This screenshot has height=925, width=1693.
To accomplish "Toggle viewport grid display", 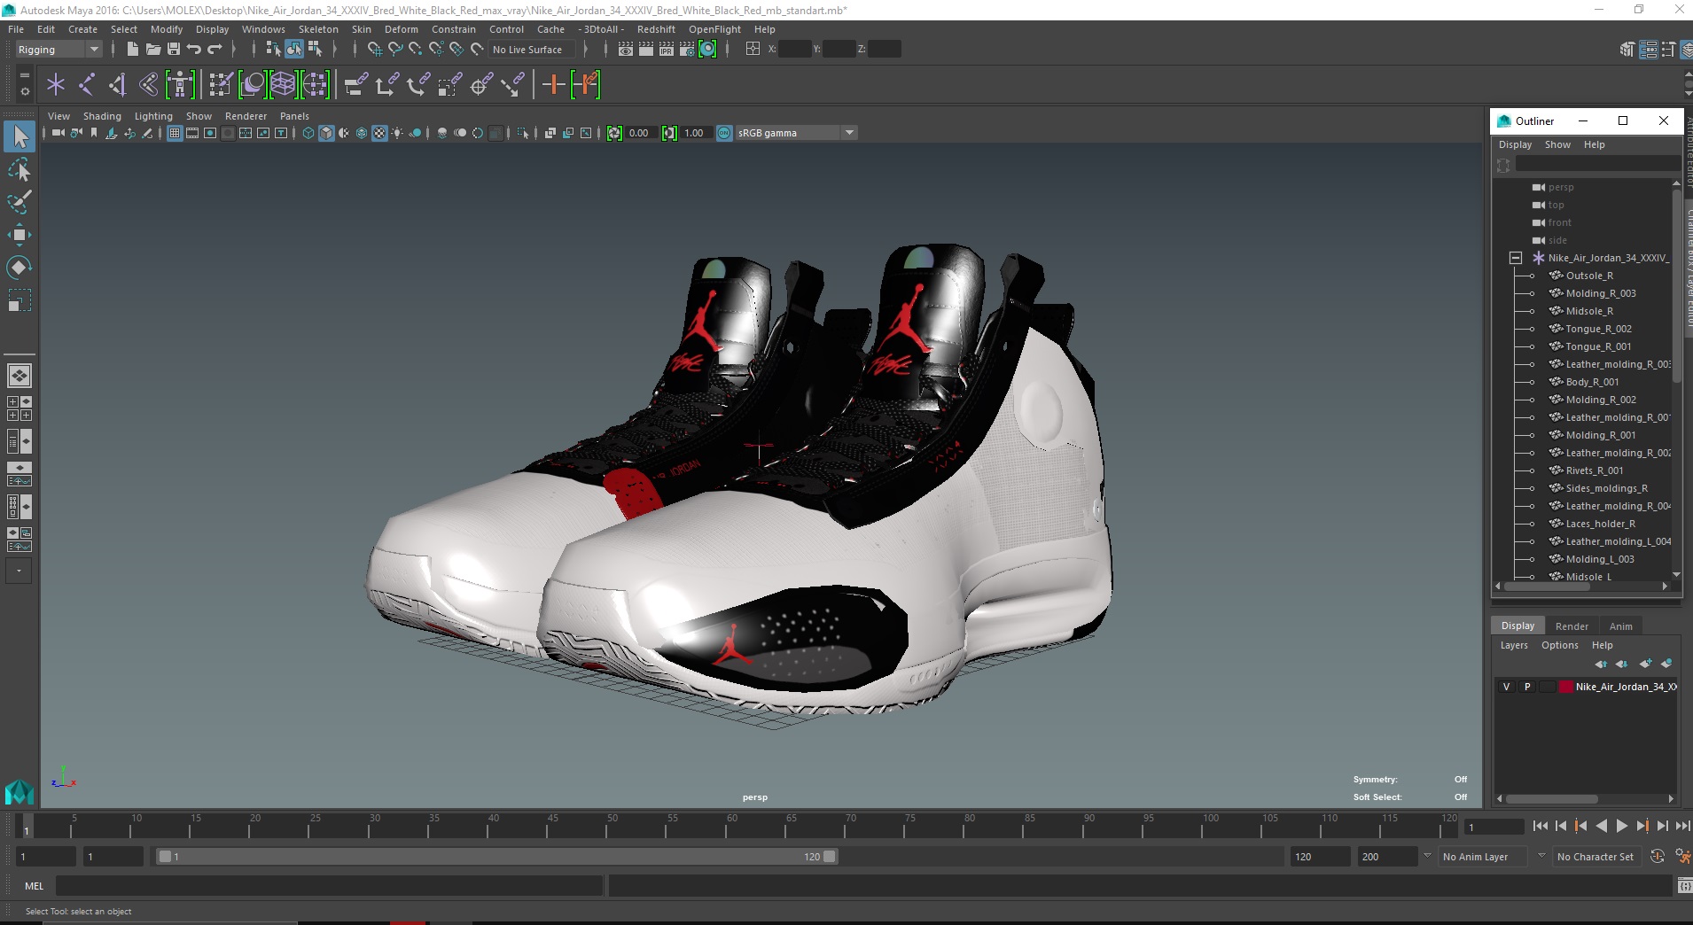I will [175, 133].
